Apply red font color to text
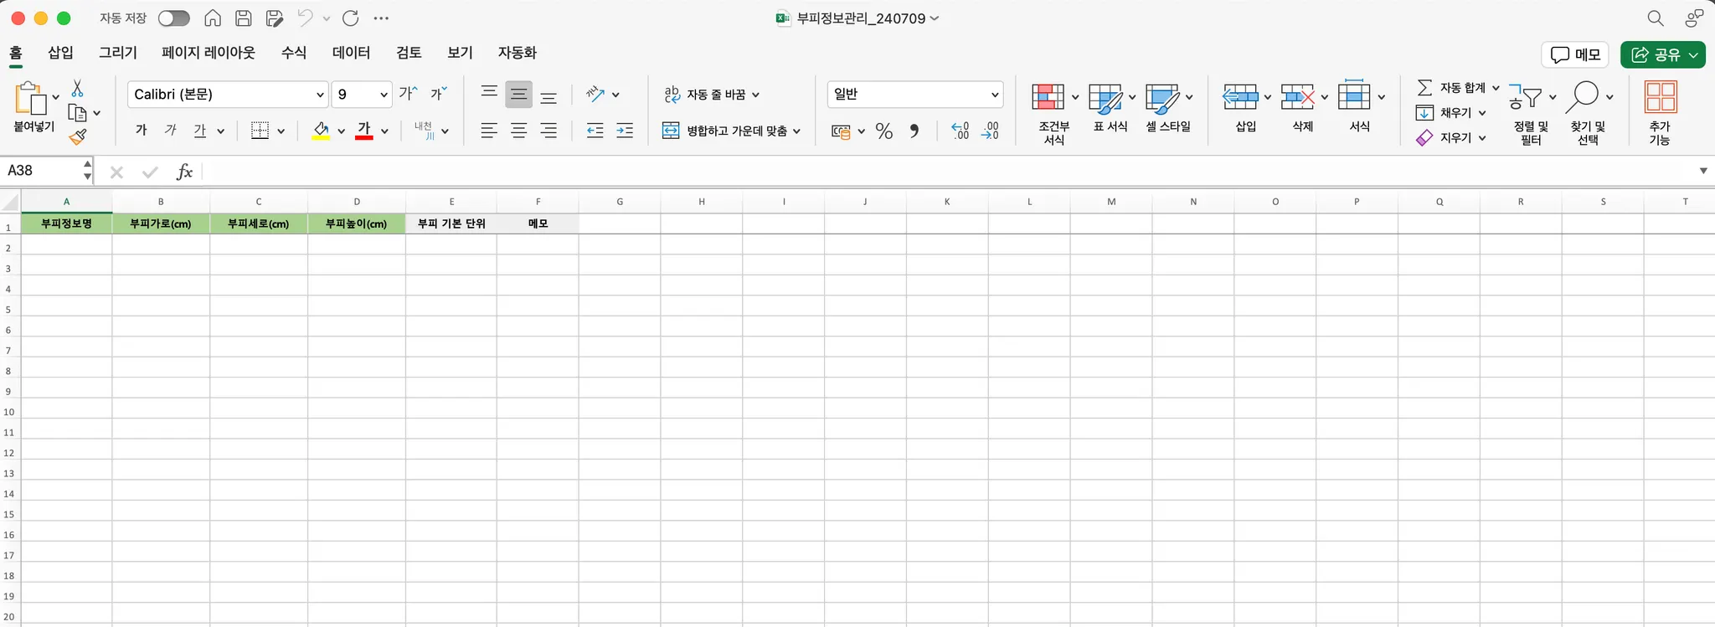The image size is (1715, 627). (x=364, y=131)
